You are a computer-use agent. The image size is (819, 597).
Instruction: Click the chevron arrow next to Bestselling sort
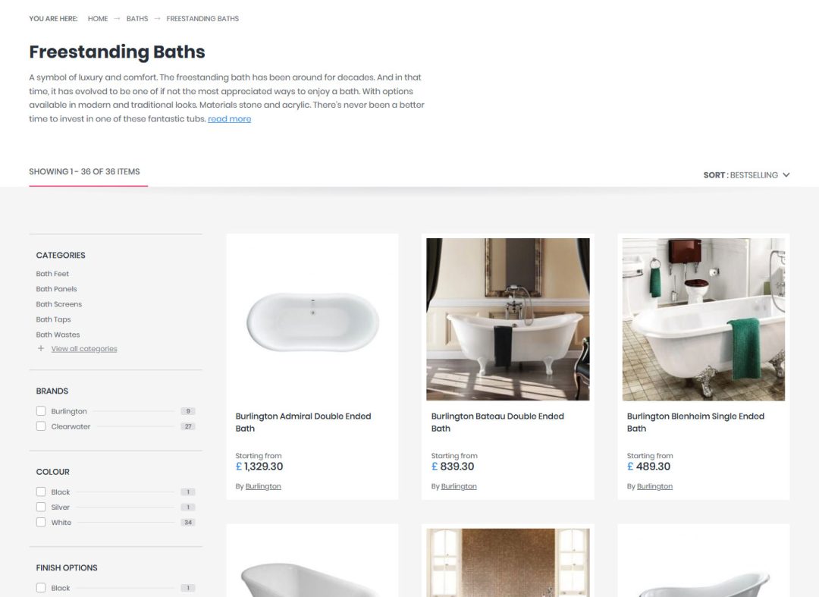point(786,175)
